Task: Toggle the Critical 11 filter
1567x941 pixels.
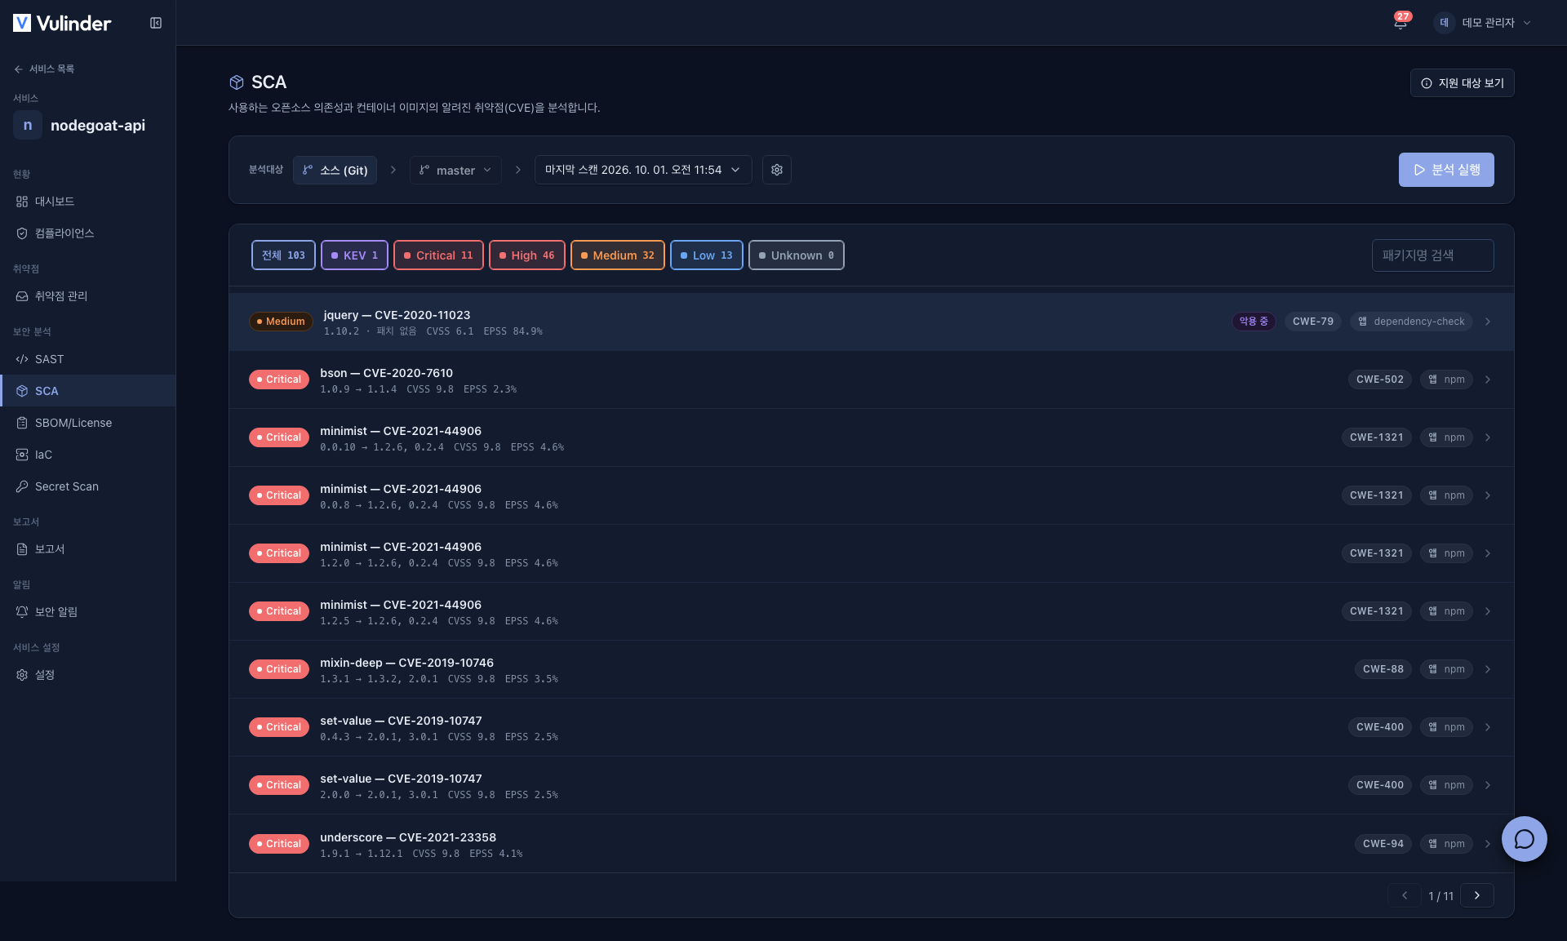Action: pyautogui.click(x=438, y=255)
